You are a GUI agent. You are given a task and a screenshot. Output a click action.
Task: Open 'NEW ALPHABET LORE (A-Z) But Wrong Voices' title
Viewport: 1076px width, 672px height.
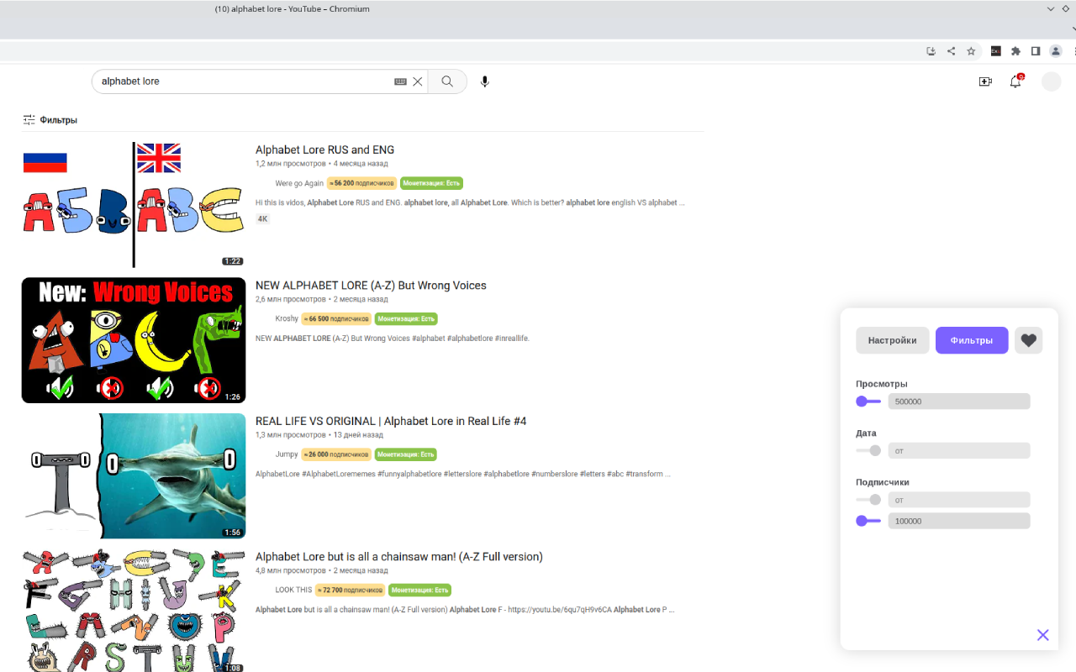pyautogui.click(x=371, y=286)
